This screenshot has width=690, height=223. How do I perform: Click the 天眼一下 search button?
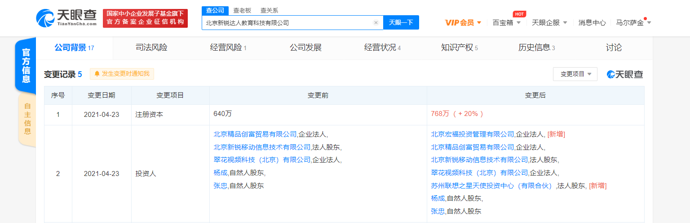pos(401,22)
